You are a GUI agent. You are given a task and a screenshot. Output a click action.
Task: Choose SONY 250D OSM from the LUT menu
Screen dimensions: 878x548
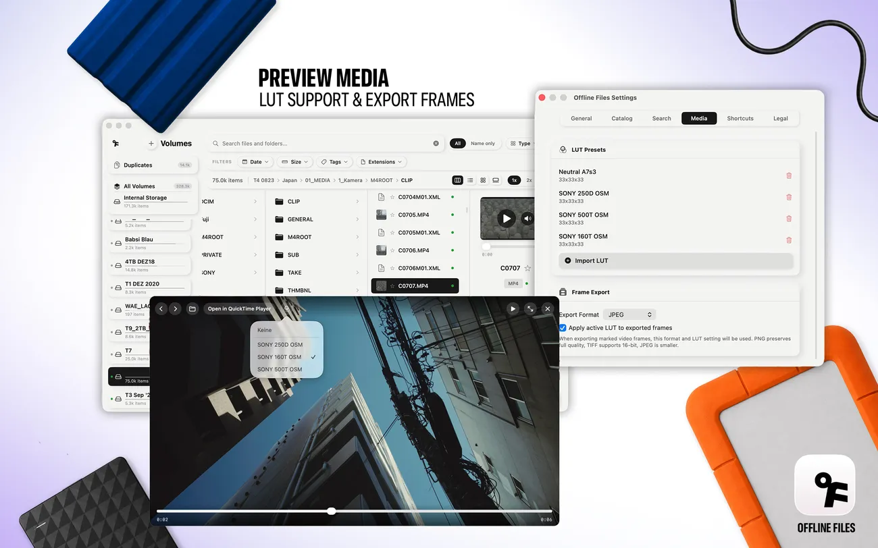[280, 345]
